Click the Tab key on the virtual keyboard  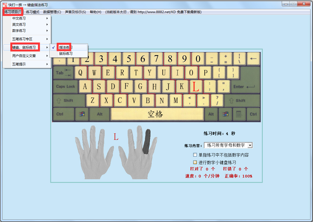click(63, 72)
